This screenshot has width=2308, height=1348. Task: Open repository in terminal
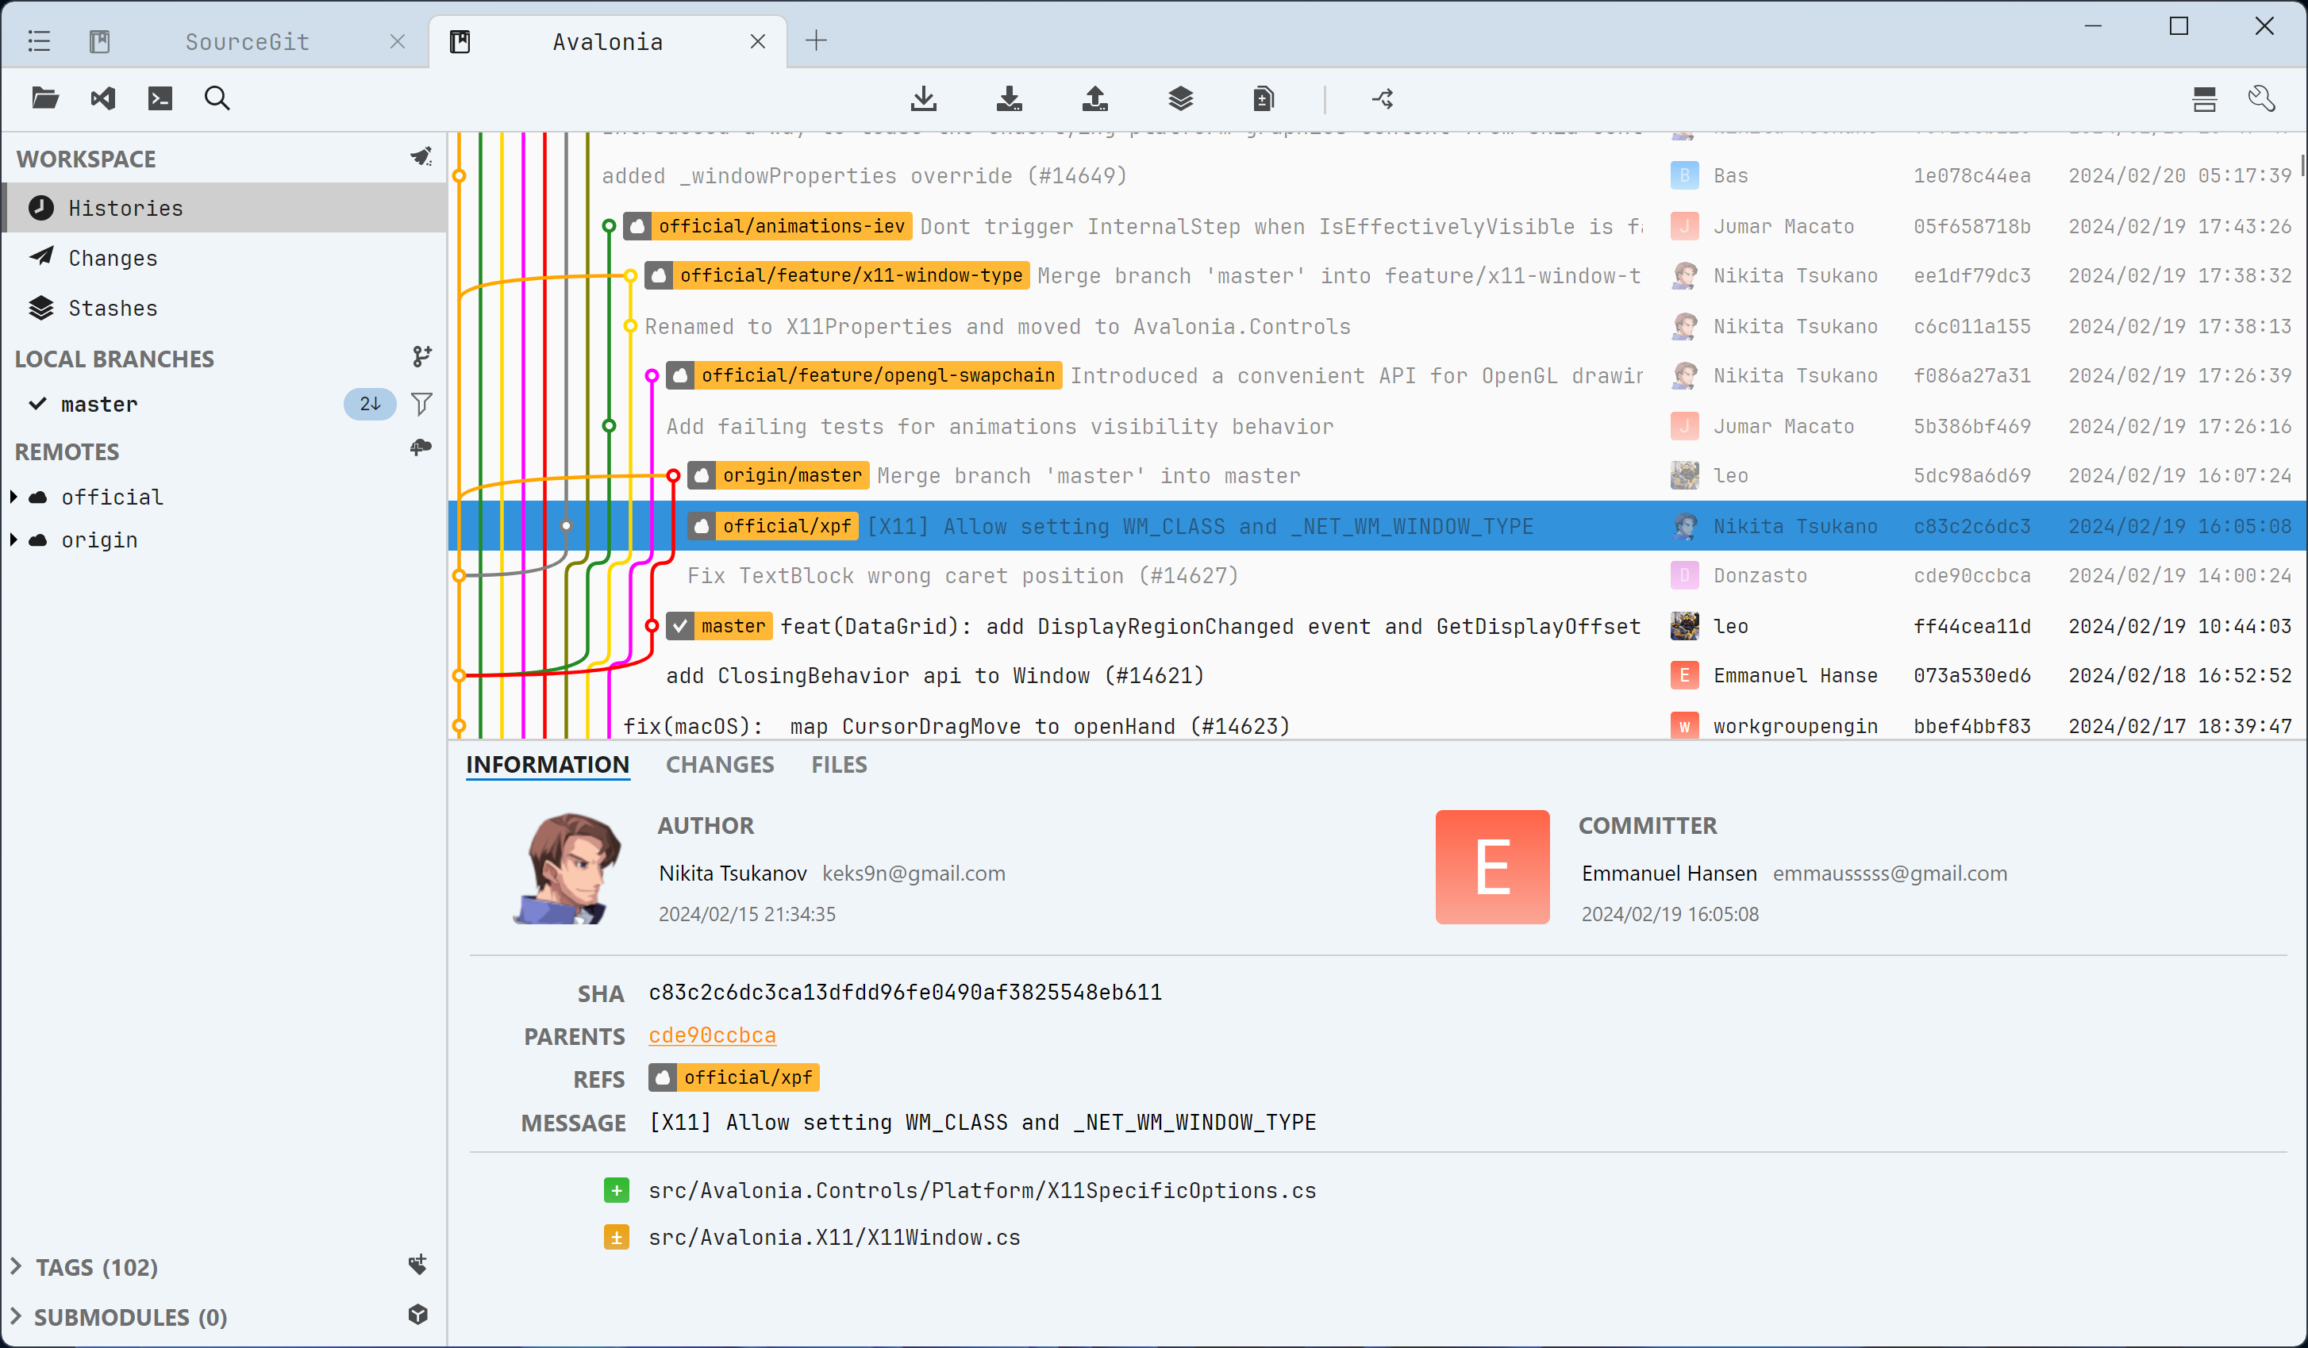click(160, 98)
